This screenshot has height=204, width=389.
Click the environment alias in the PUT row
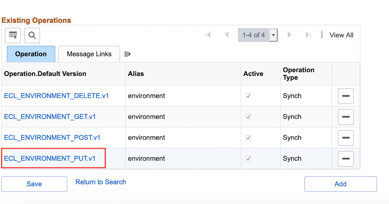click(146, 158)
